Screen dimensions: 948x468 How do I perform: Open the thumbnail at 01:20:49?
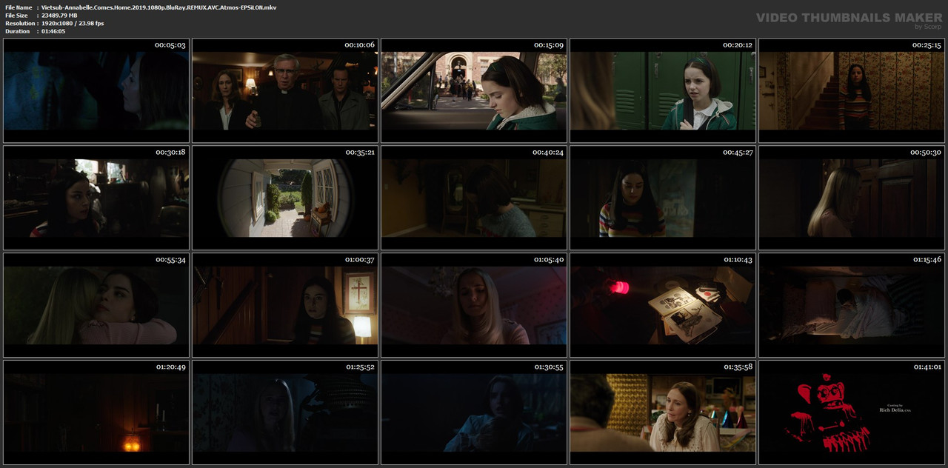(96, 412)
